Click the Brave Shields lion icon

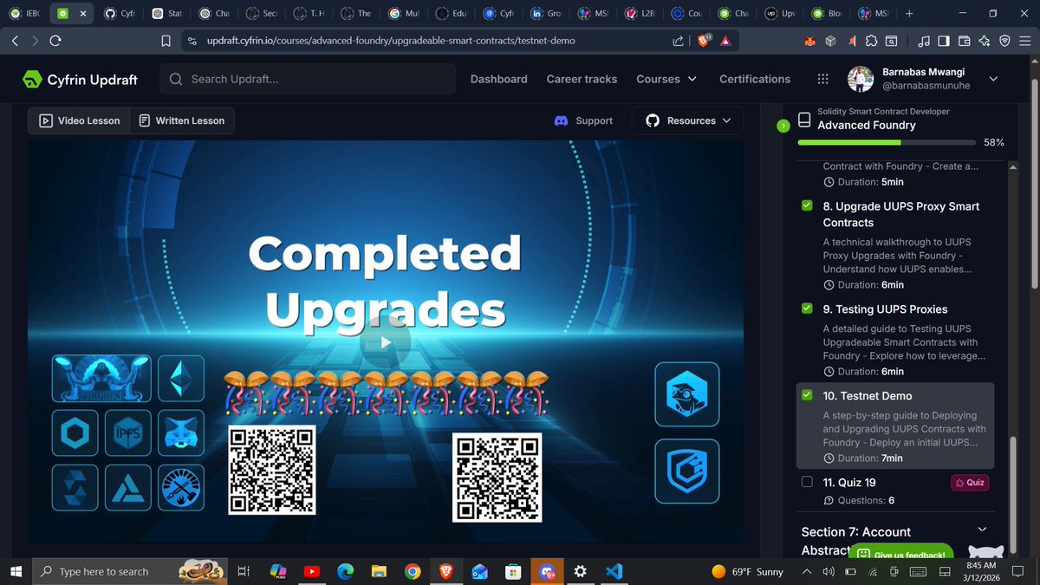pos(704,41)
